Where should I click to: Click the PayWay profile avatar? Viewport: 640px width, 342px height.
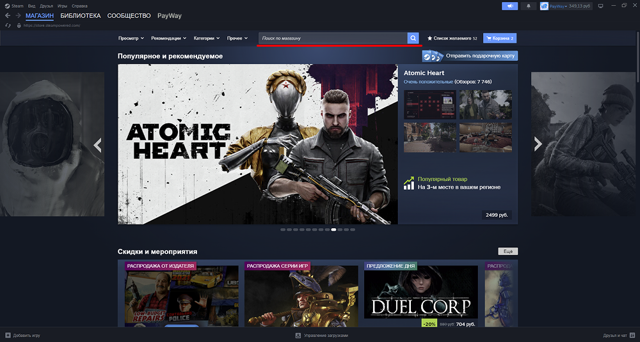tap(544, 6)
